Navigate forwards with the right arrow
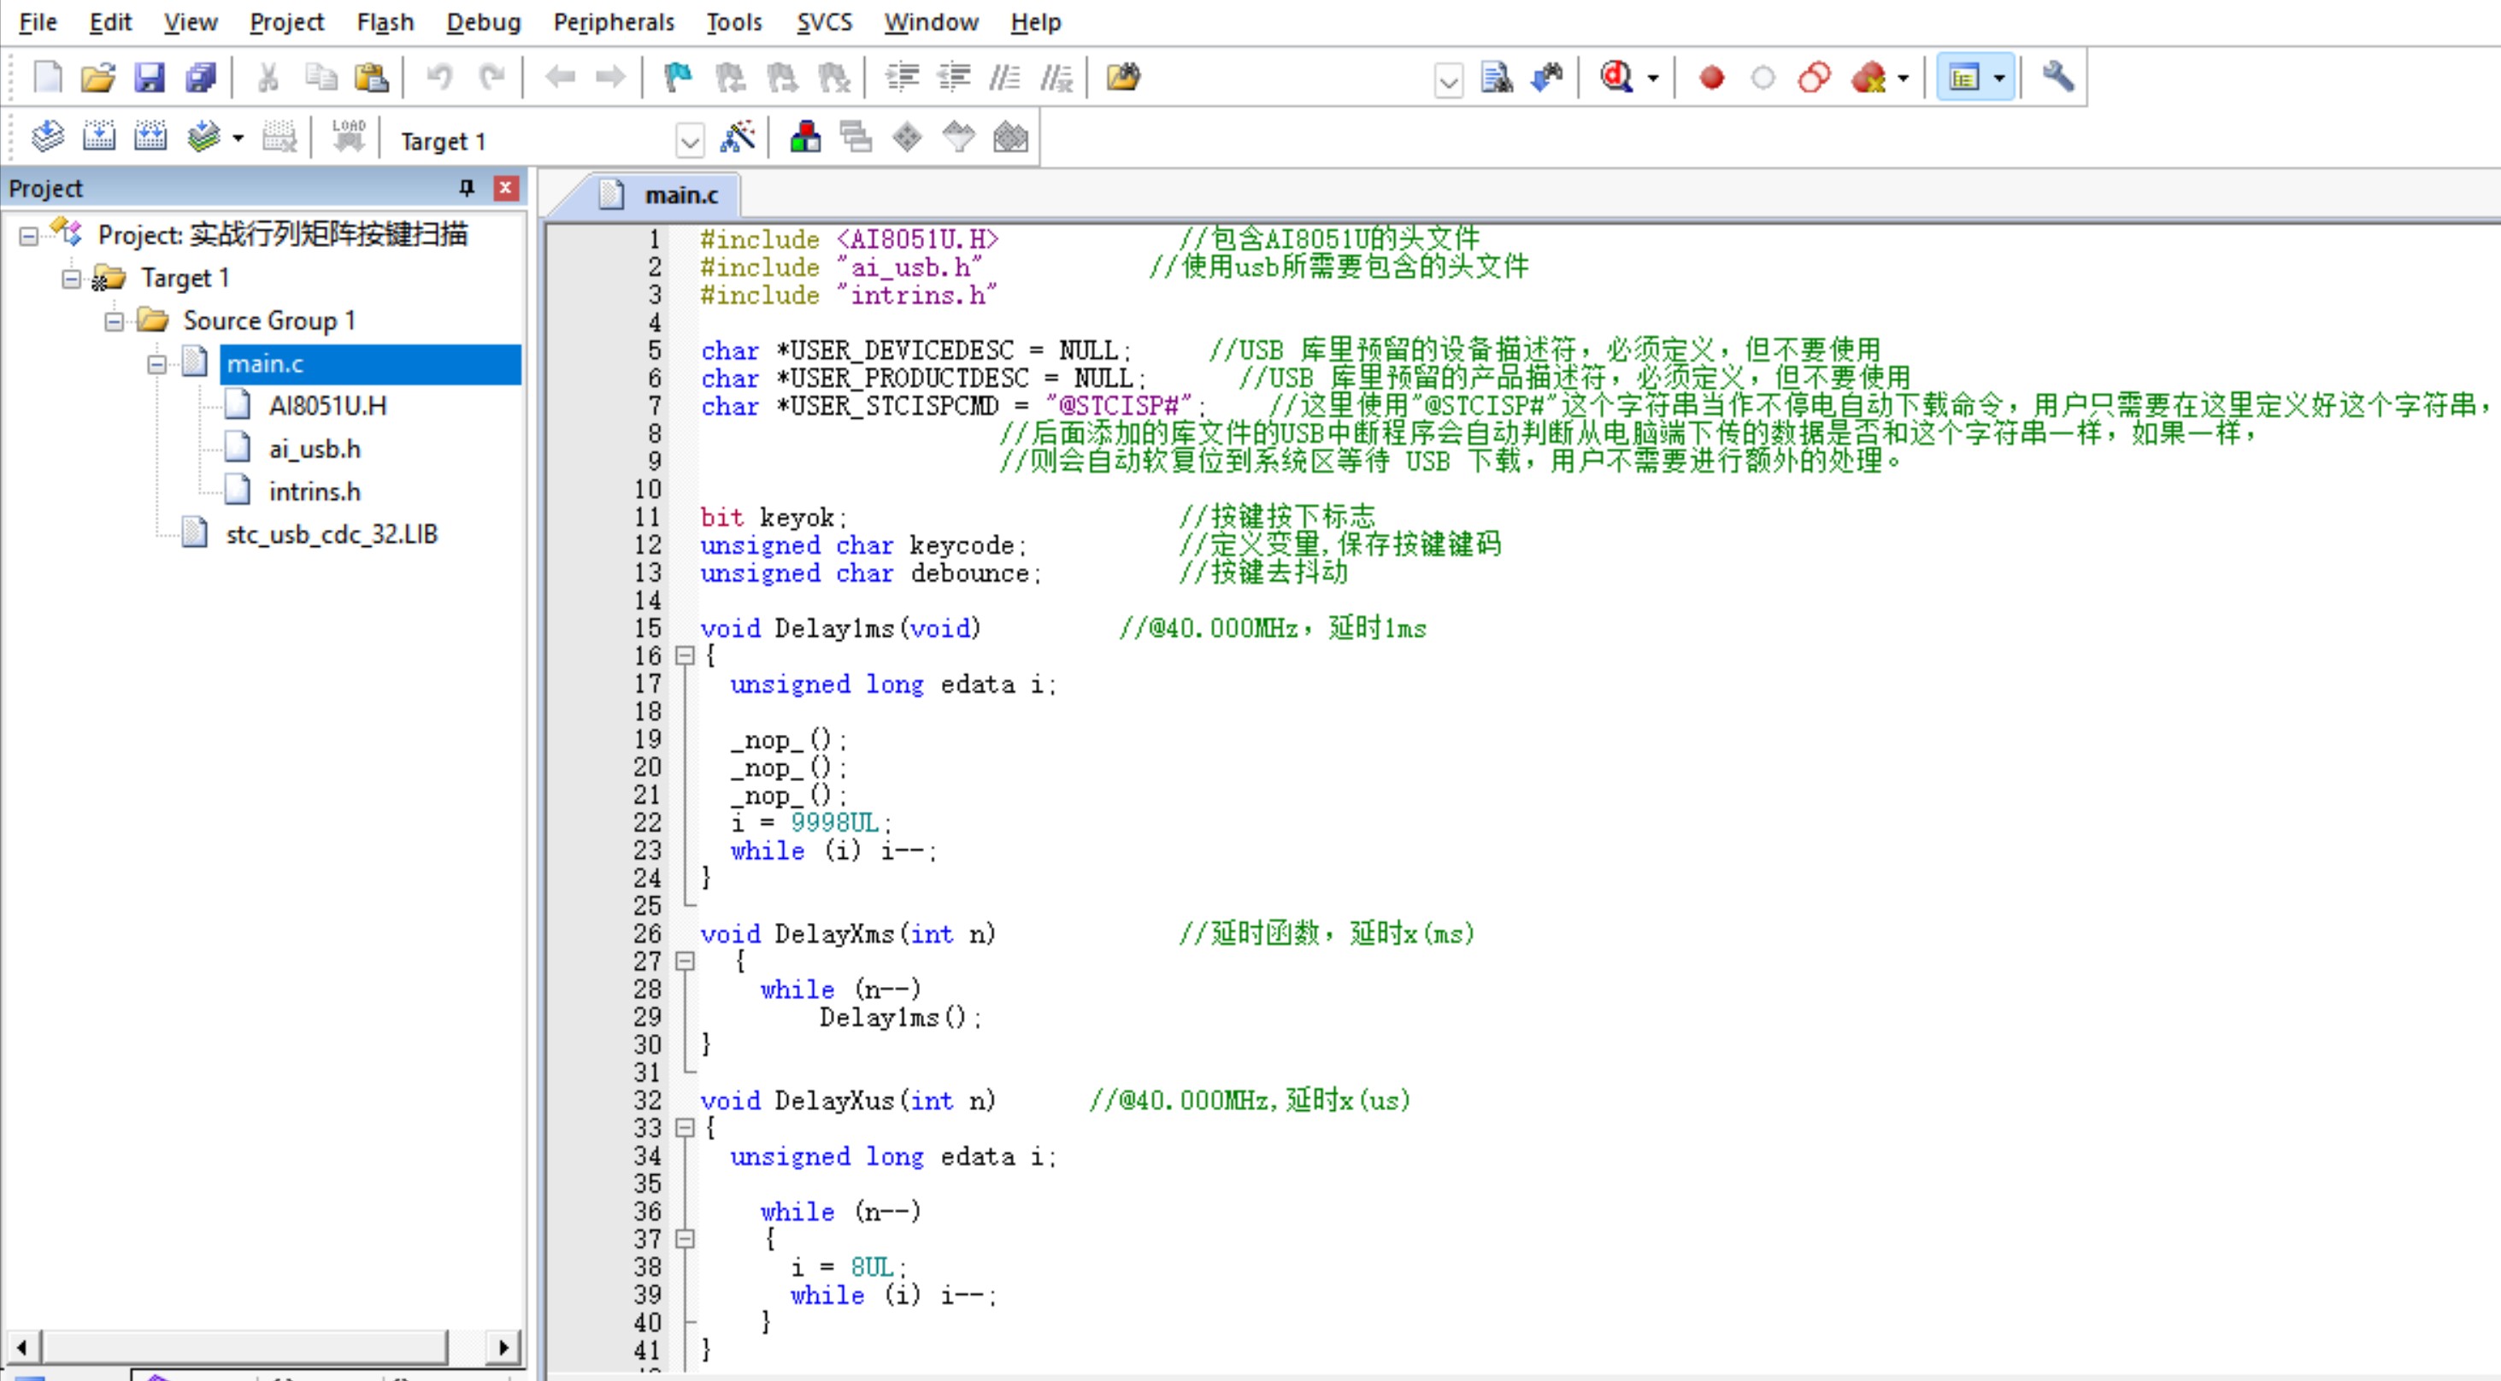Viewport: 2501px width, 1381px height. pyautogui.click(x=610, y=77)
